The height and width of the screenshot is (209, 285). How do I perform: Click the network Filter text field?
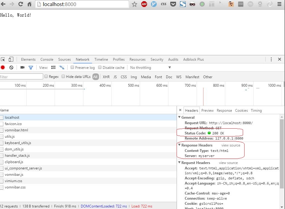click(x=21, y=77)
